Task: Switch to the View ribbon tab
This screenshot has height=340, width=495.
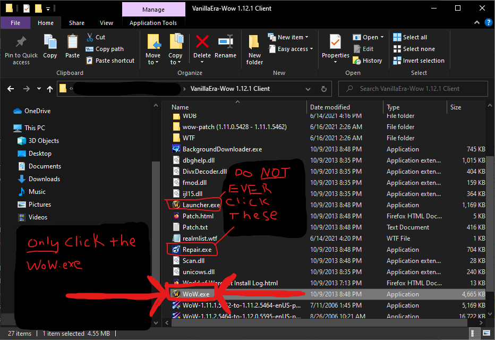Action: point(106,23)
